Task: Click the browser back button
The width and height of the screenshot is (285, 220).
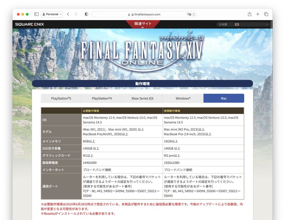Action: (68, 14)
